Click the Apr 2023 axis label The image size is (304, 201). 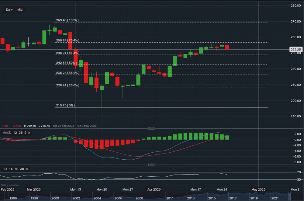154,189
